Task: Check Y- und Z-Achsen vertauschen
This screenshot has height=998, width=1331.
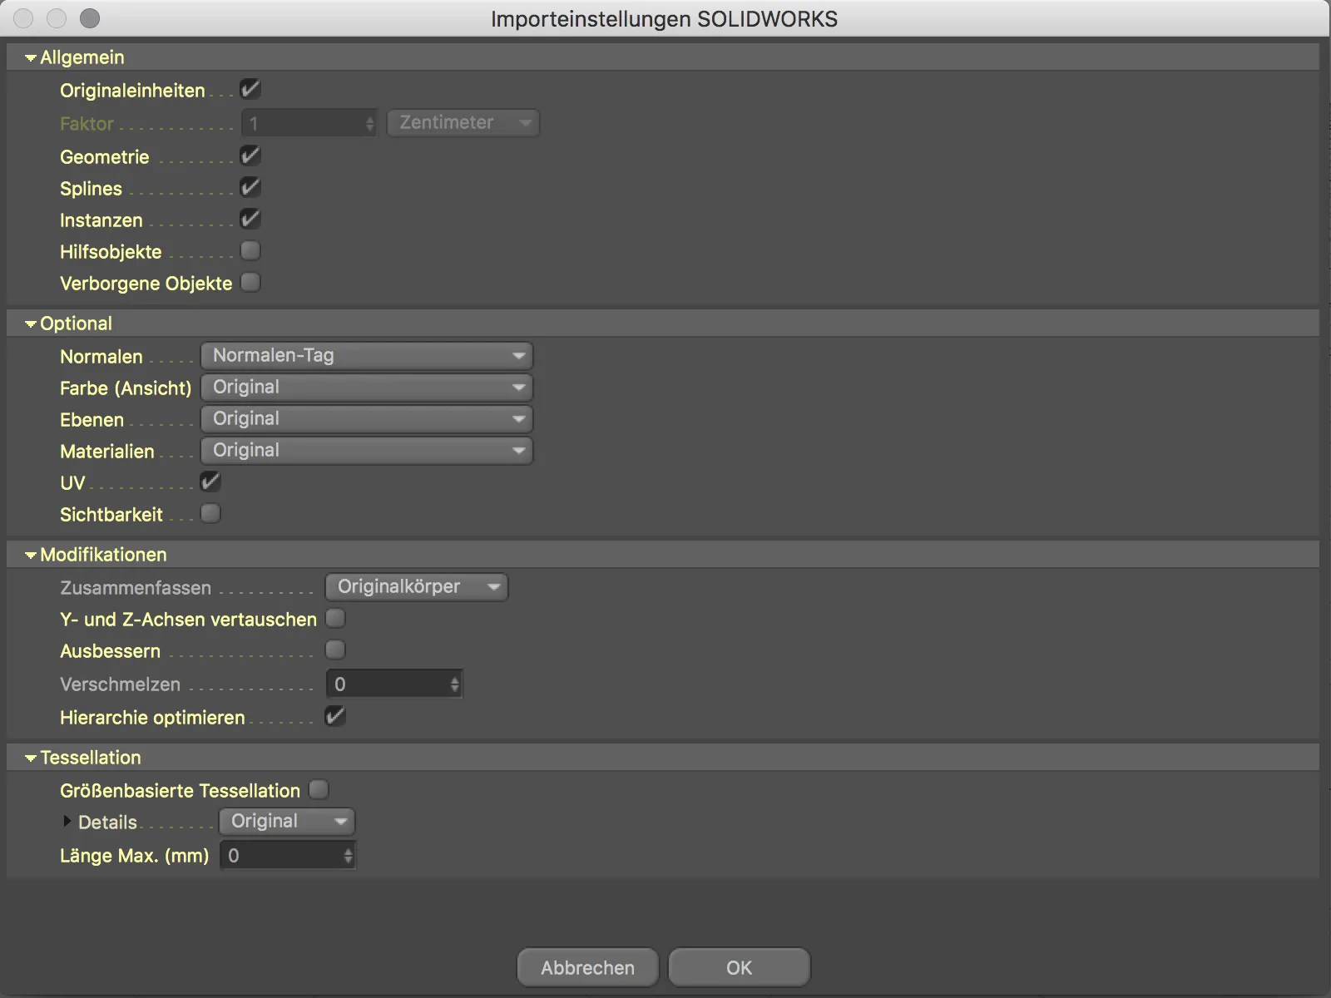Action: point(335,618)
